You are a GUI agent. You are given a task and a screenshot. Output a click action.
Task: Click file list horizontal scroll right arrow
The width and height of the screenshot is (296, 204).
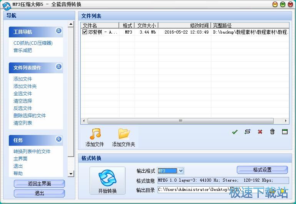[286, 121]
